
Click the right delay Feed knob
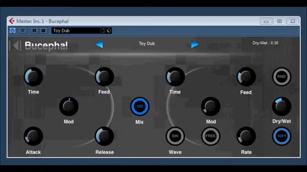coord(246,76)
